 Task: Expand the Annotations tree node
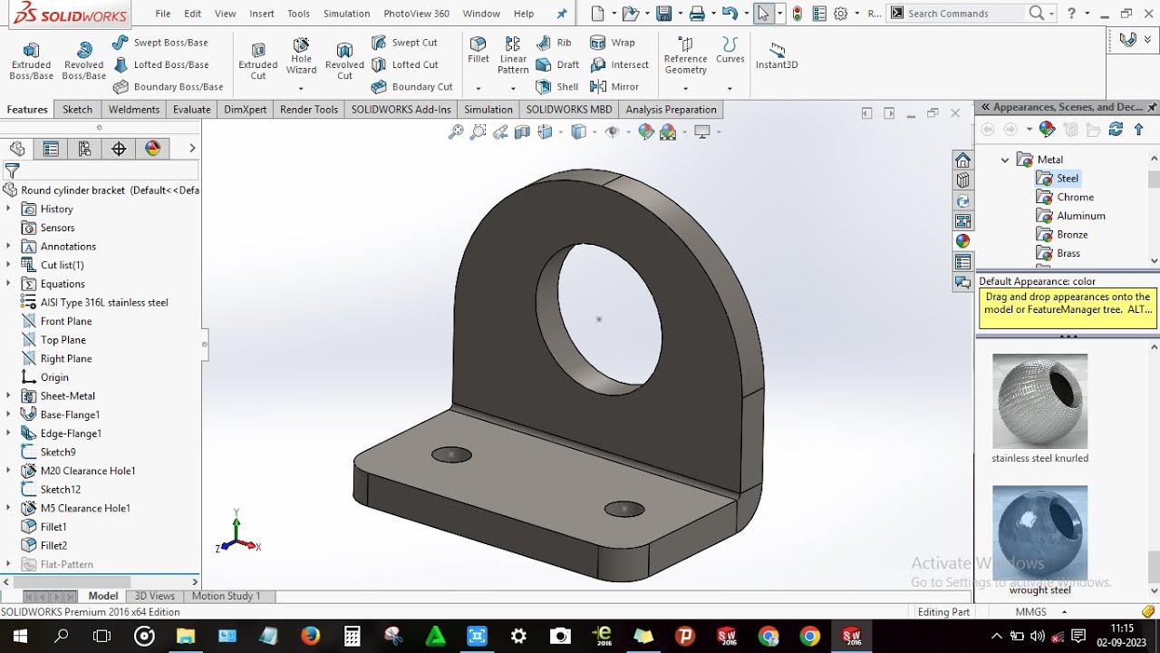click(8, 246)
